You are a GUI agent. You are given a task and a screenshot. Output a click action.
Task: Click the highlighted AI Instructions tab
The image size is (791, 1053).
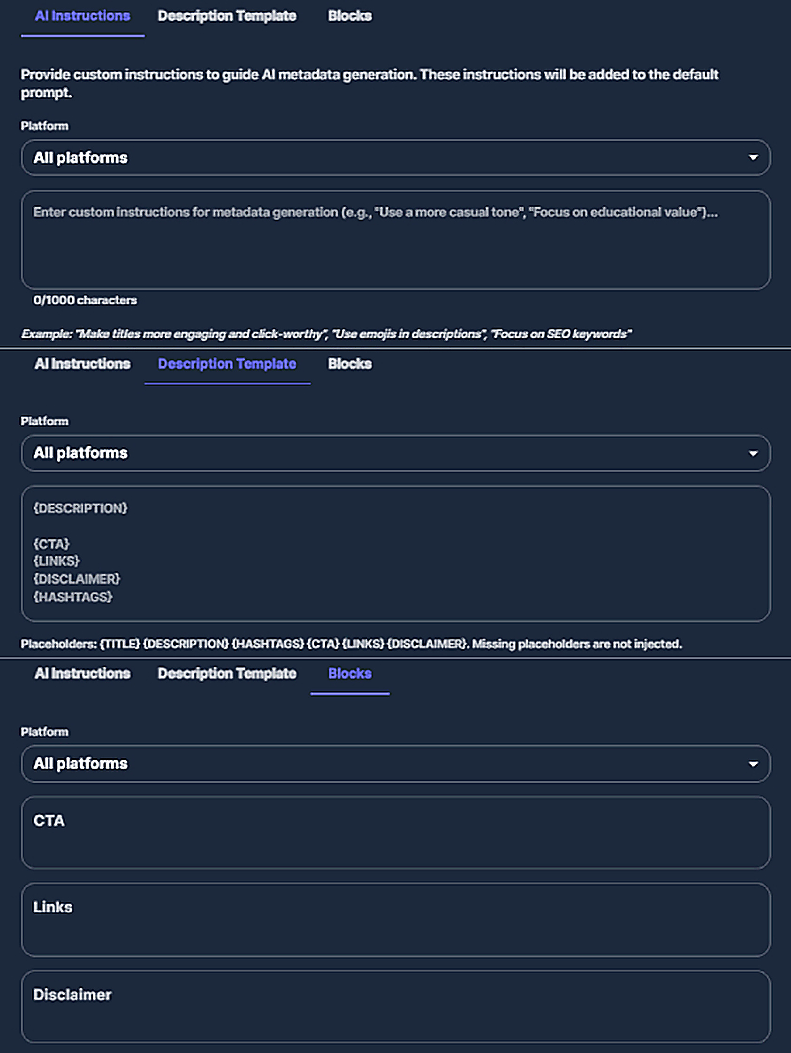click(82, 16)
